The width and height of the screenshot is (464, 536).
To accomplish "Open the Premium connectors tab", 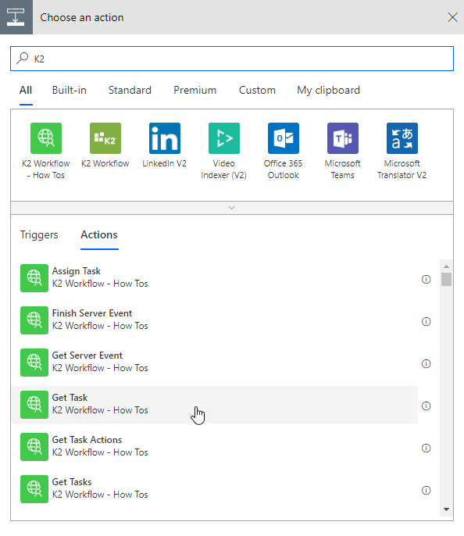I will 195,91.
